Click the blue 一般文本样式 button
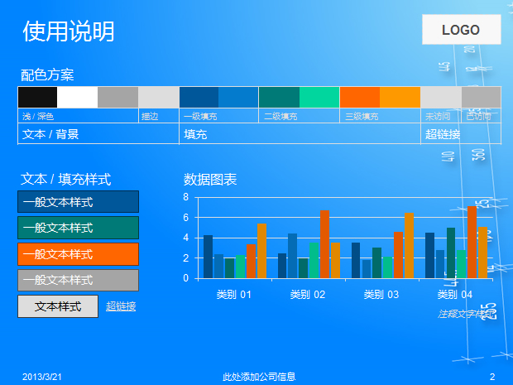Image resolution: width=513 pixels, height=385 pixels. click(79, 202)
